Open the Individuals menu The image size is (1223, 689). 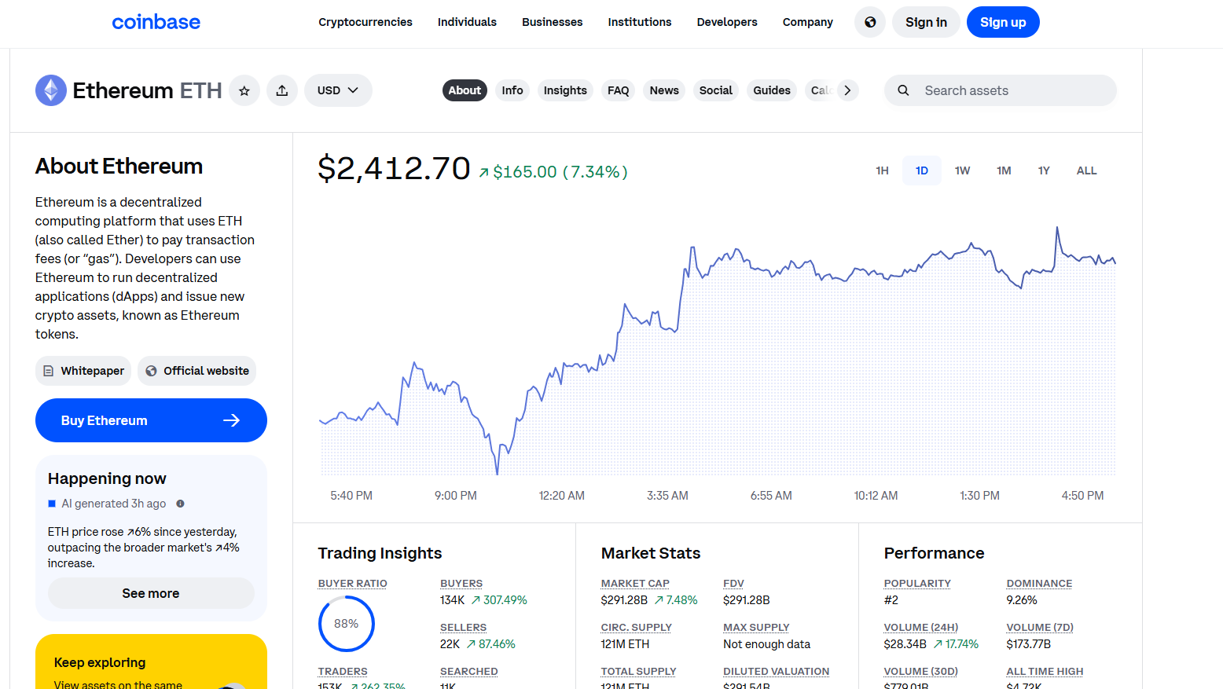tap(467, 22)
